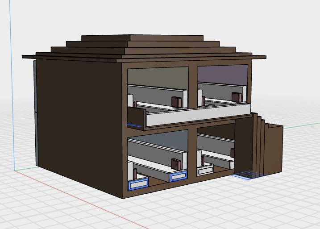Click the white balcony railing front panel
This screenshot has height=229, width=320.
click(x=196, y=115)
